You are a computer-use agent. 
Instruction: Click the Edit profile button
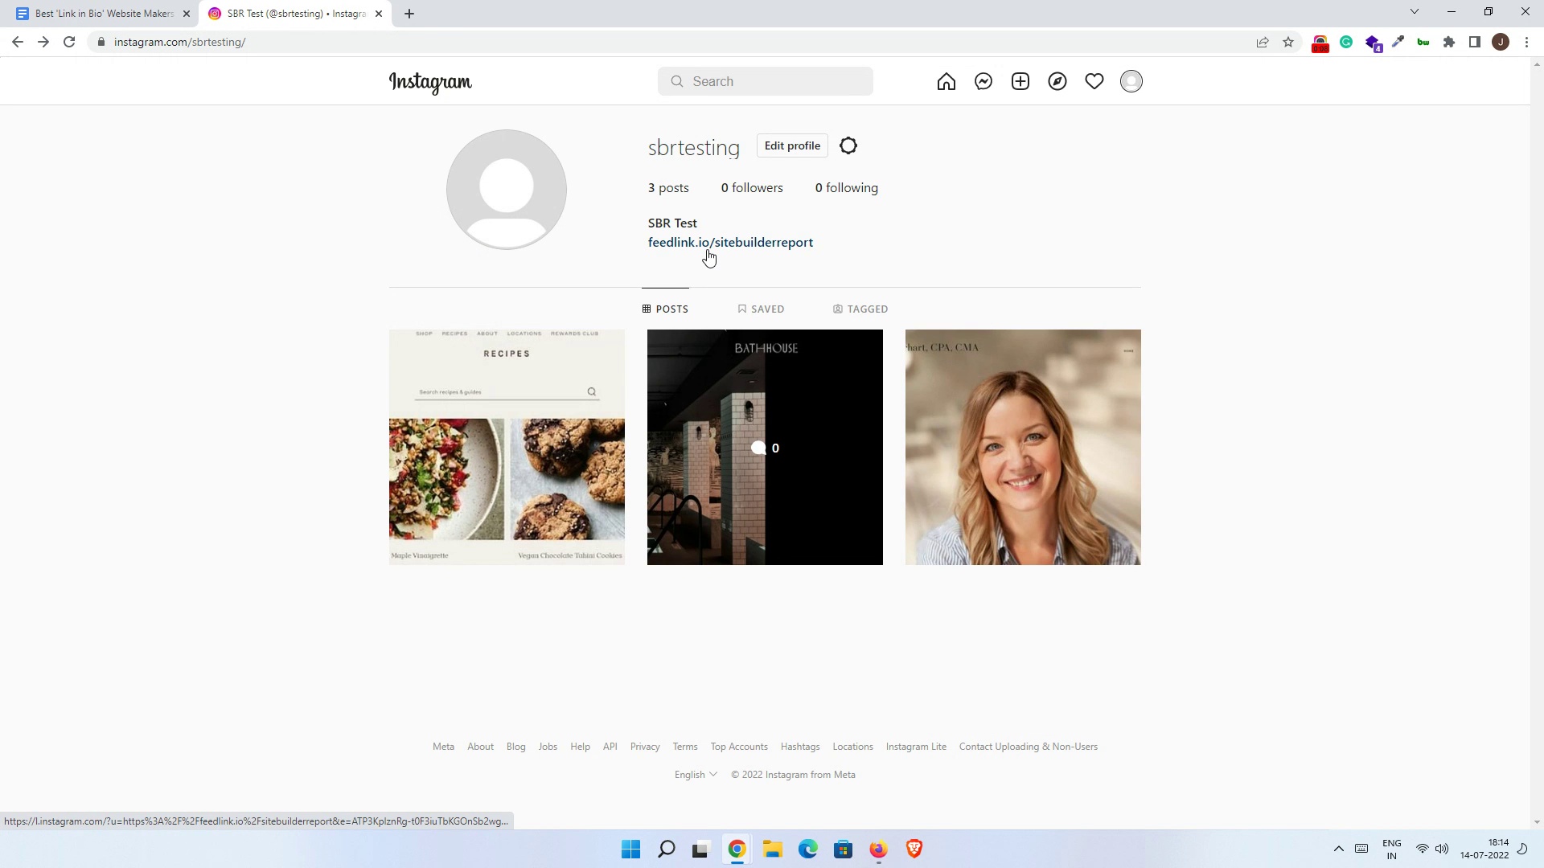coord(792,145)
